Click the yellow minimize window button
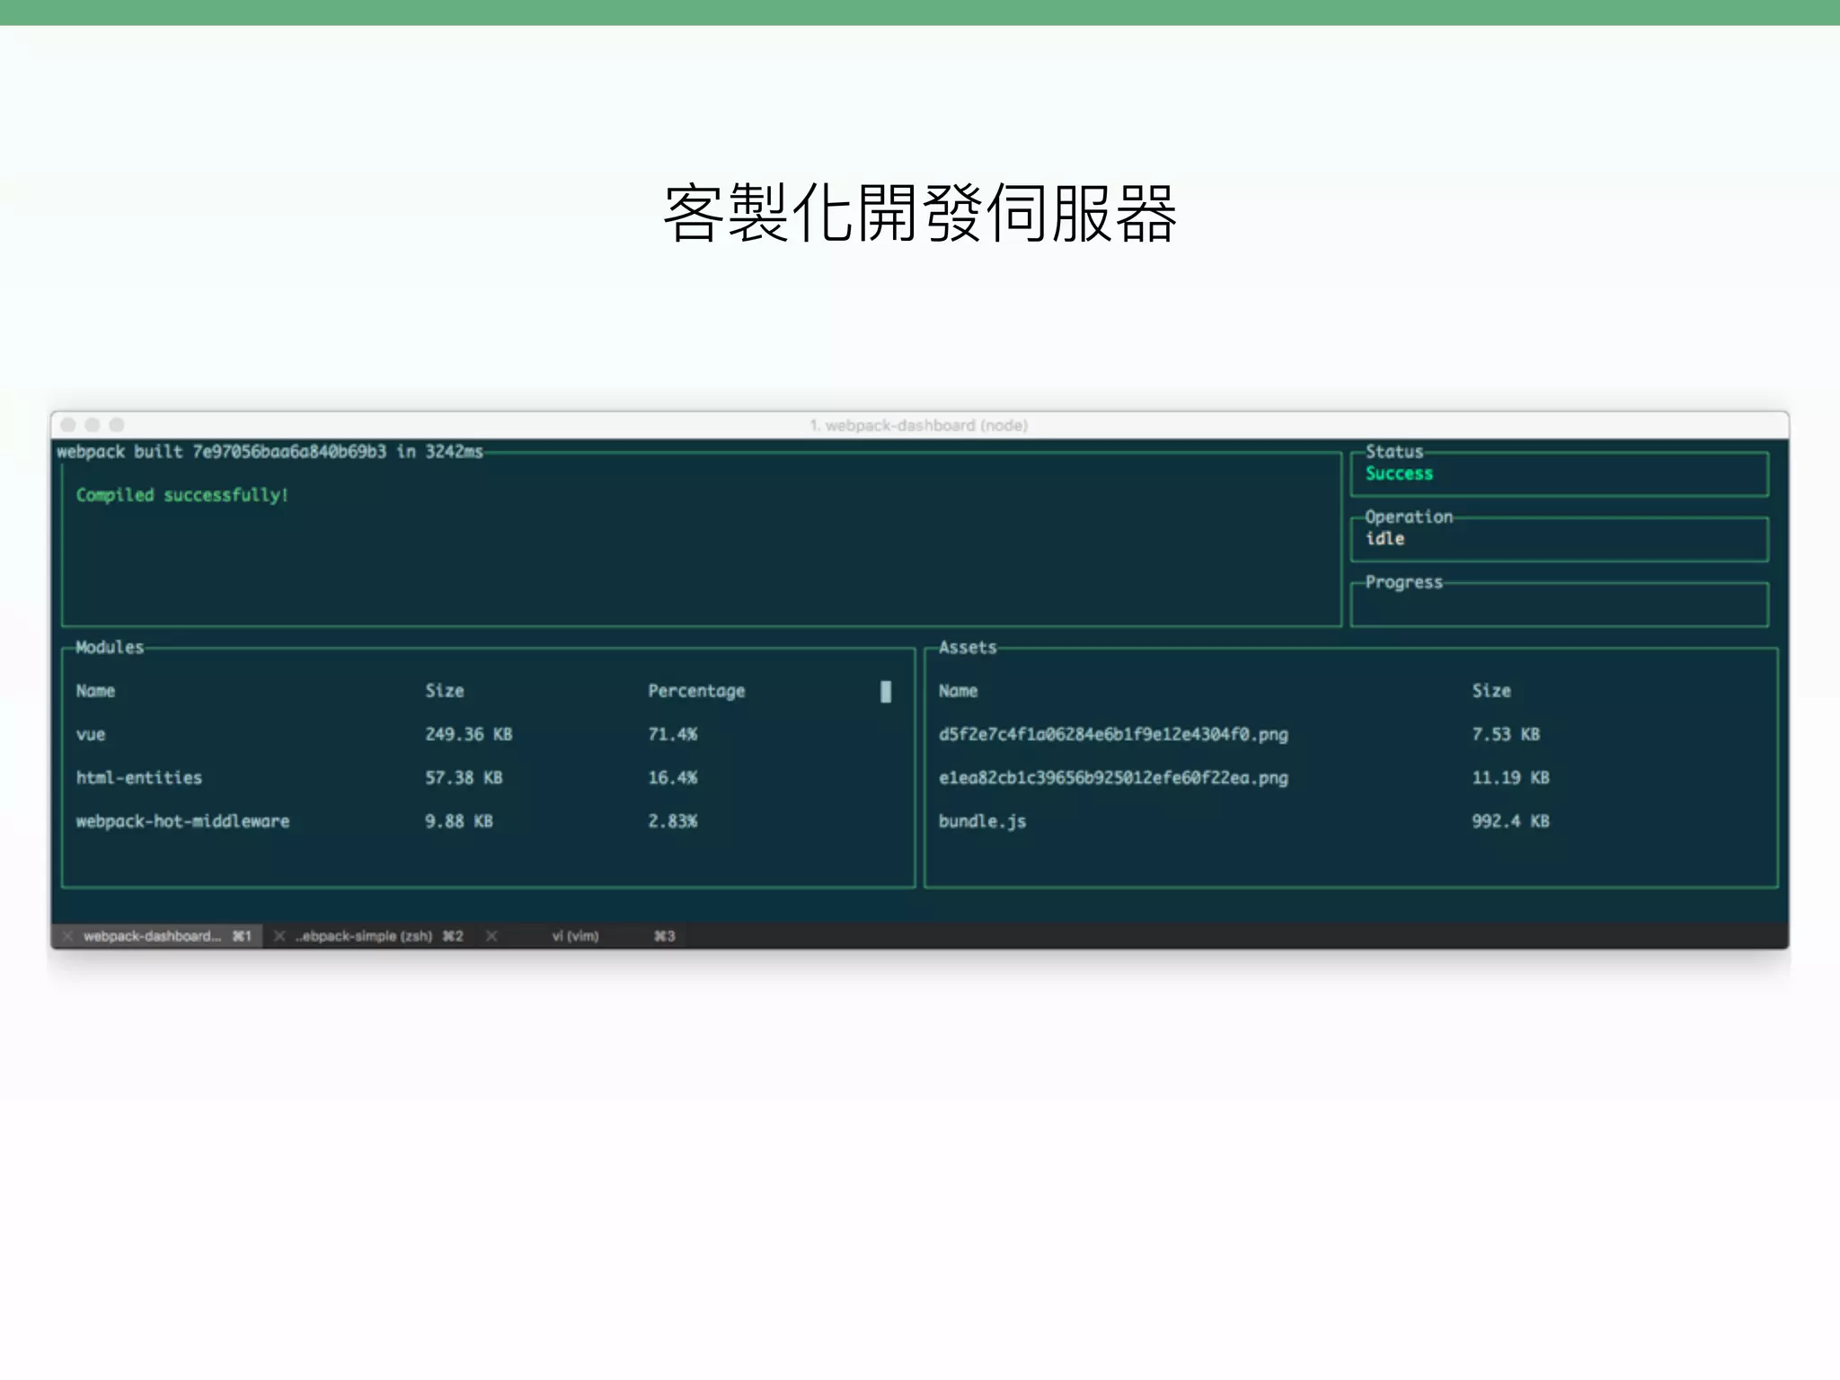 point(93,425)
